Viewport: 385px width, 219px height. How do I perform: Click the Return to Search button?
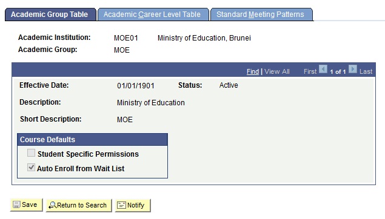pos(79,205)
